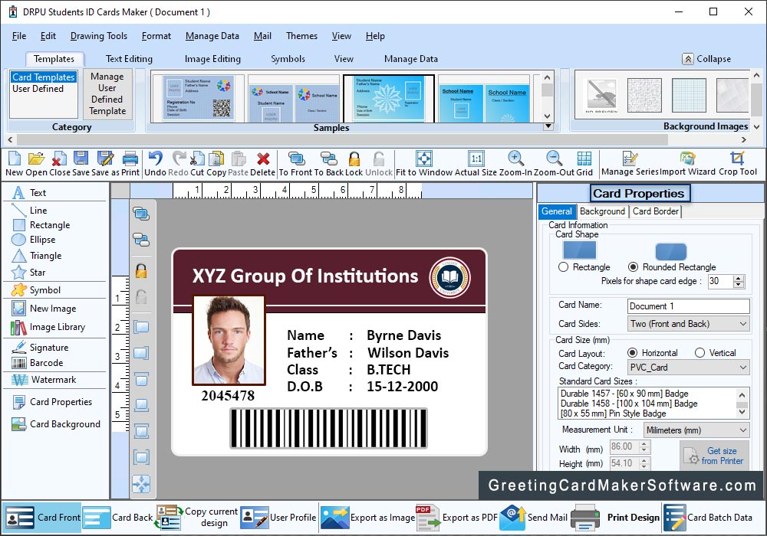The image size is (767, 536).
Task: Open the Themes menu
Action: coord(301,36)
